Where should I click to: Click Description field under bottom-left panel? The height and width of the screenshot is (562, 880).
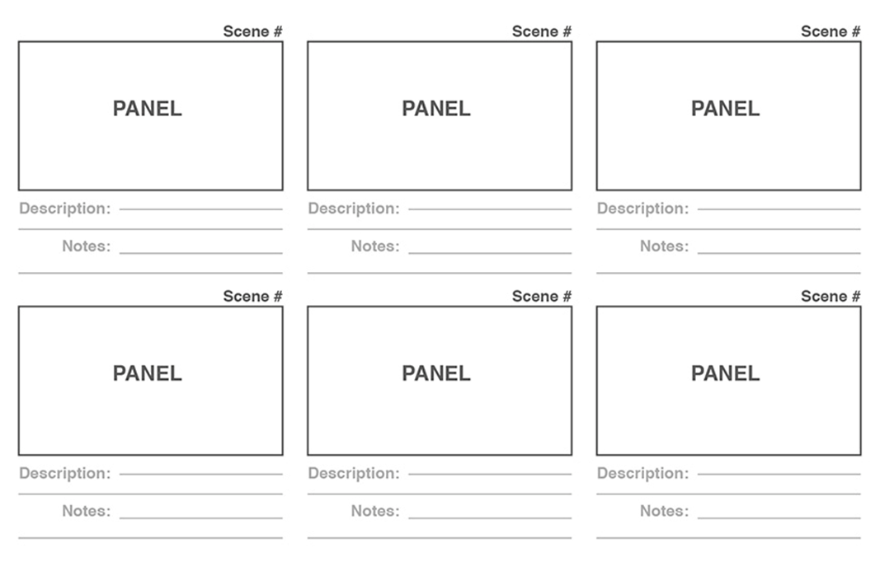pyautogui.click(x=201, y=473)
